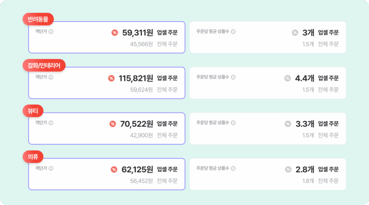Click red percent badge next to 59,311원

115,33
